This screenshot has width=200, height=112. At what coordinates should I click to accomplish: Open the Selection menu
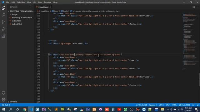click(x=21, y=2)
